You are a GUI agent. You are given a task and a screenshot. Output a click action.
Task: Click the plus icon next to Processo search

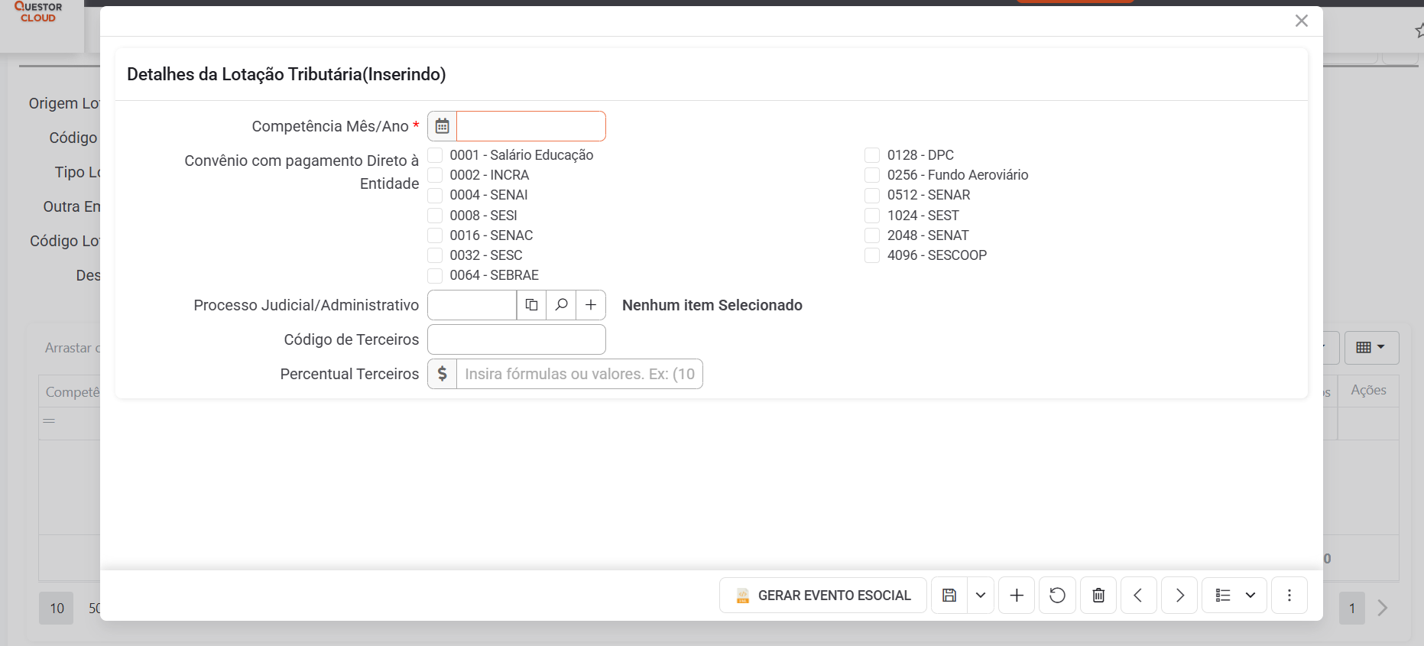tap(591, 305)
